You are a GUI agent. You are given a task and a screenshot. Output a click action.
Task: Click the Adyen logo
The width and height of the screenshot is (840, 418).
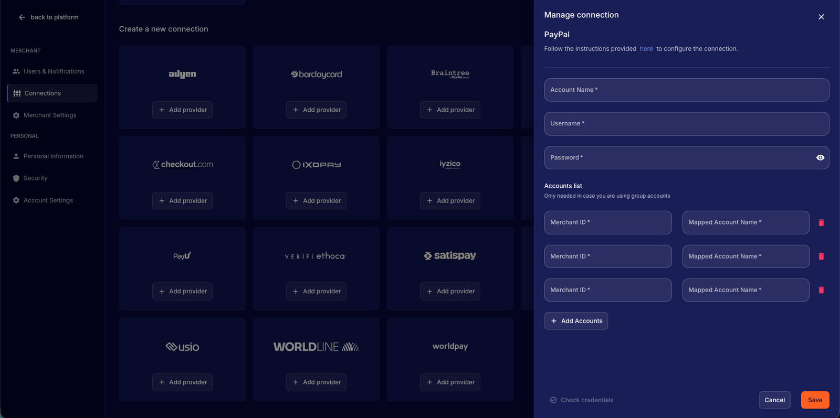[182, 74]
